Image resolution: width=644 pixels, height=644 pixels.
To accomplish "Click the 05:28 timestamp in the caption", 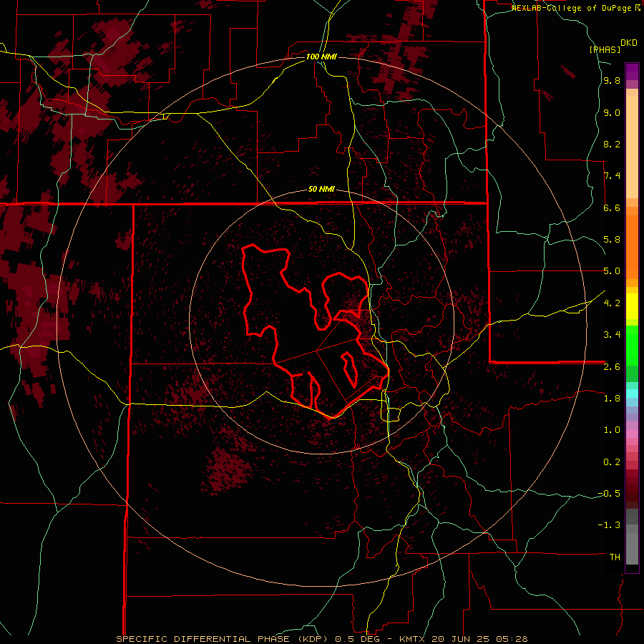I will (x=512, y=639).
